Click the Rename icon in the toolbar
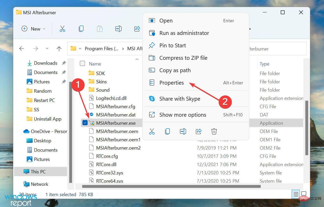This screenshot has height=207, width=324. [x=118, y=29]
